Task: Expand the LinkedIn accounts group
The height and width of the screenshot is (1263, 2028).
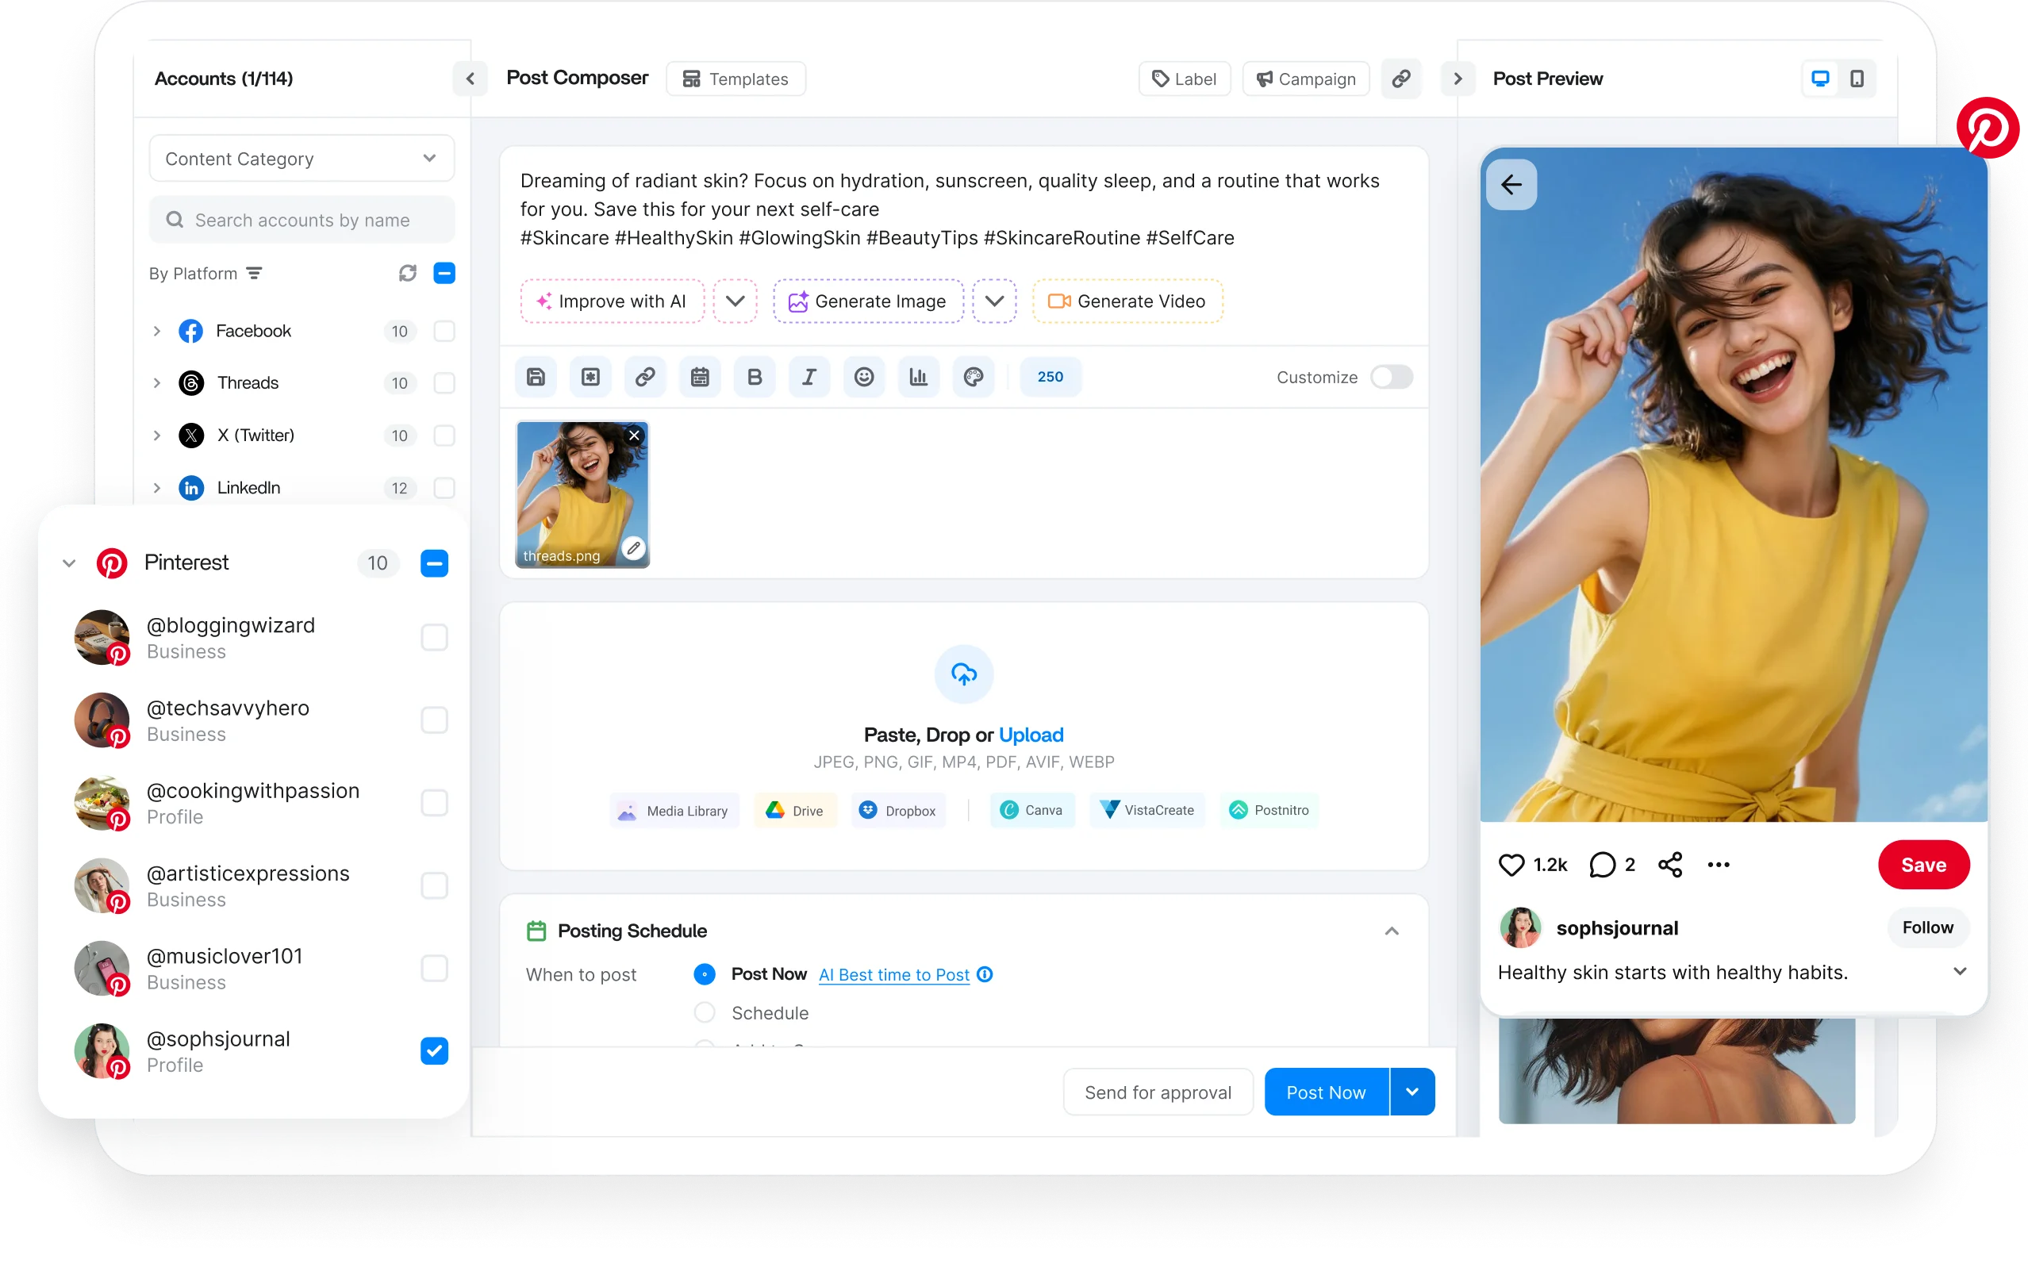Action: [156, 488]
